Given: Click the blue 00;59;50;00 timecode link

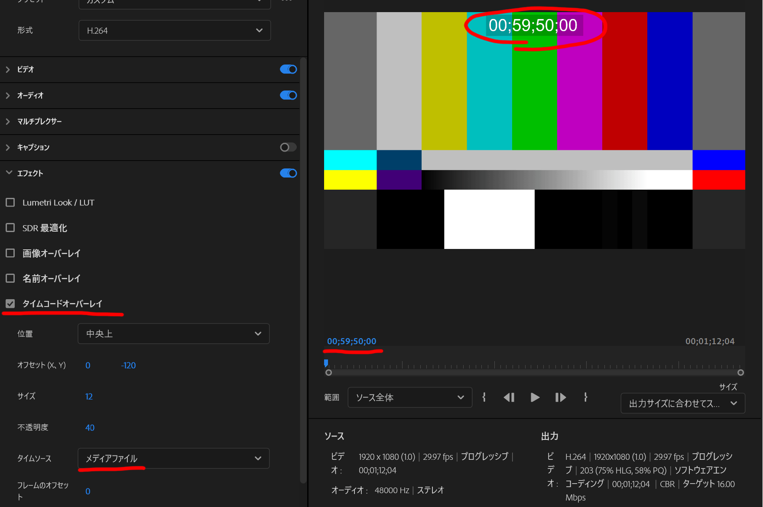Looking at the screenshot, I should coord(352,341).
